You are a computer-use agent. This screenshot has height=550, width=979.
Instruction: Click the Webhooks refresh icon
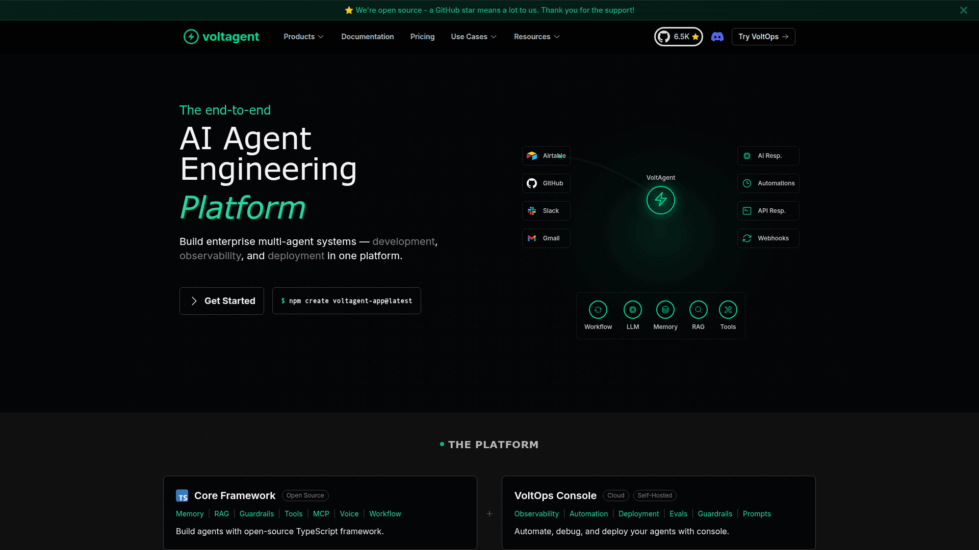pyautogui.click(x=746, y=238)
